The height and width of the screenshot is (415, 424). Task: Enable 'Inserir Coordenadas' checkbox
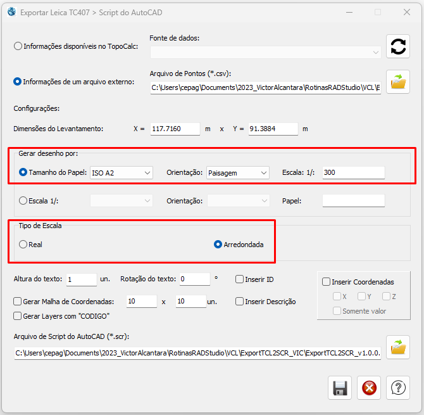click(x=327, y=282)
